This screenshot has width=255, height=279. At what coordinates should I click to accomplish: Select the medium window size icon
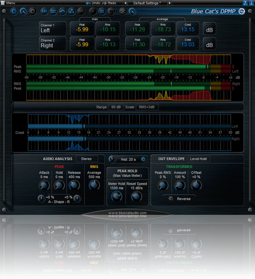point(102,12)
